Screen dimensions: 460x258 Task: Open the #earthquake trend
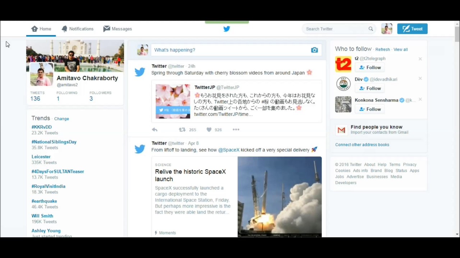point(44,201)
